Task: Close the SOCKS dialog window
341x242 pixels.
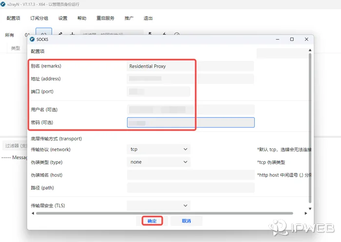Action: click(306, 40)
